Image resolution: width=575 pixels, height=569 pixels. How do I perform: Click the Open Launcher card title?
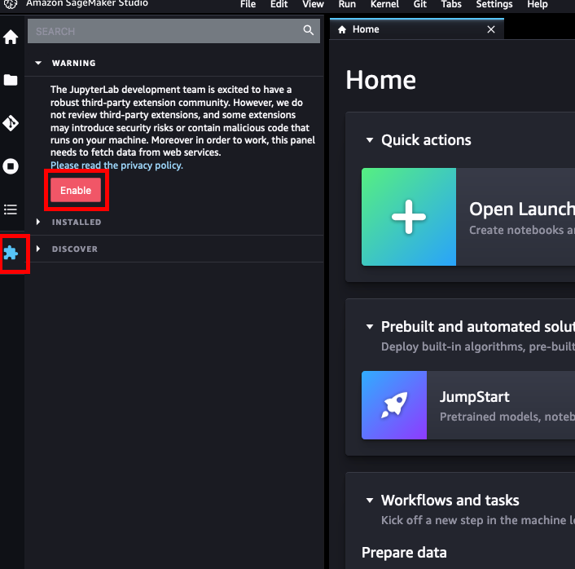[x=522, y=209]
